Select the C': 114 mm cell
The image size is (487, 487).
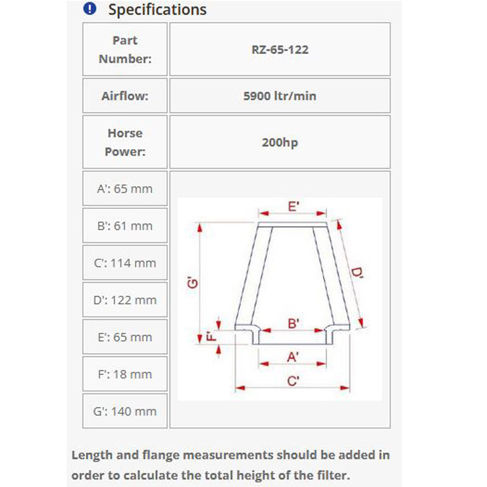click(125, 263)
